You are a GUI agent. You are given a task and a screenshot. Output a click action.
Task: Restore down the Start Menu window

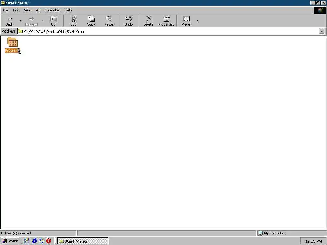click(318, 3)
